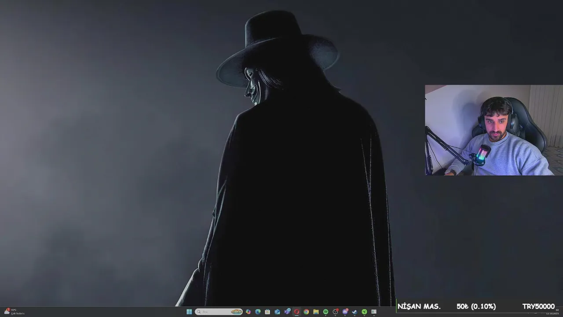Open the weather widget showing Çok bulutlu
The image size is (563, 317).
click(14, 312)
